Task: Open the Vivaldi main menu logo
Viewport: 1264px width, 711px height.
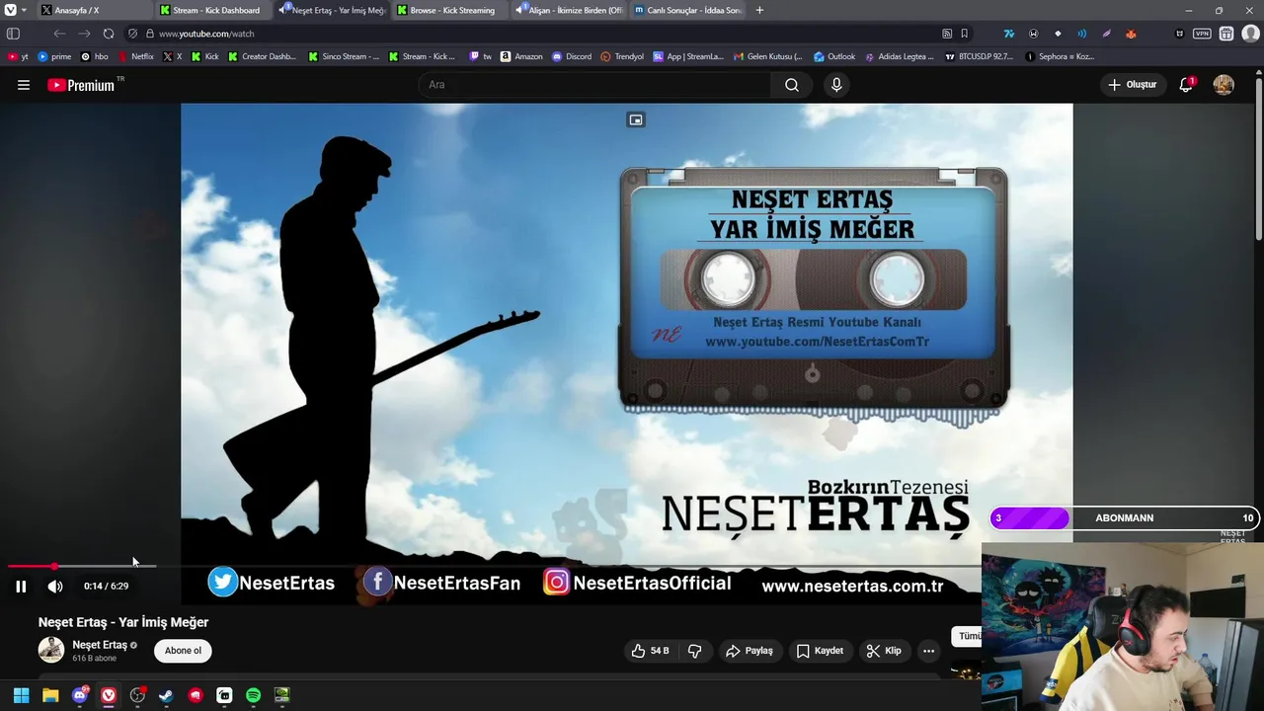Action: coord(10,10)
